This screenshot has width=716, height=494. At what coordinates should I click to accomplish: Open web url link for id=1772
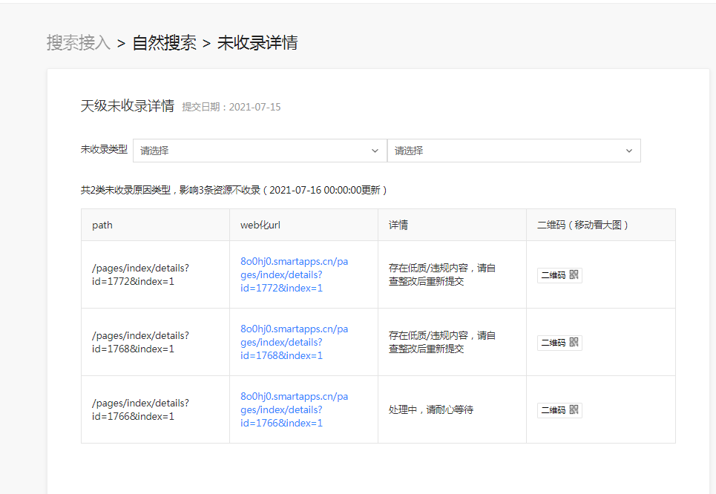coord(294,275)
